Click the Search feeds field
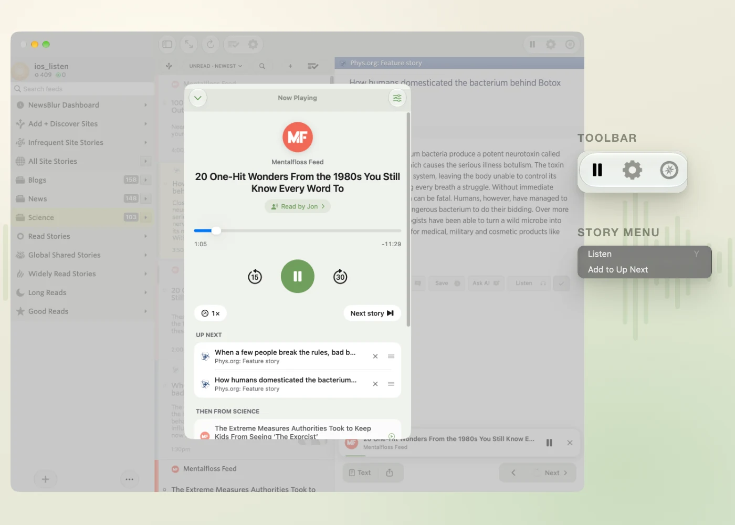This screenshot has height=525, width=735. (x=83, y=89)
